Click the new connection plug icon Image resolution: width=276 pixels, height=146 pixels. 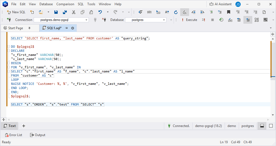click(9, 20)
